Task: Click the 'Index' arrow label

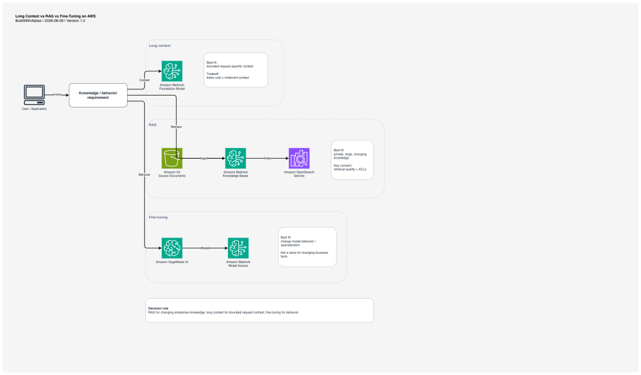Action: [268, 158]
